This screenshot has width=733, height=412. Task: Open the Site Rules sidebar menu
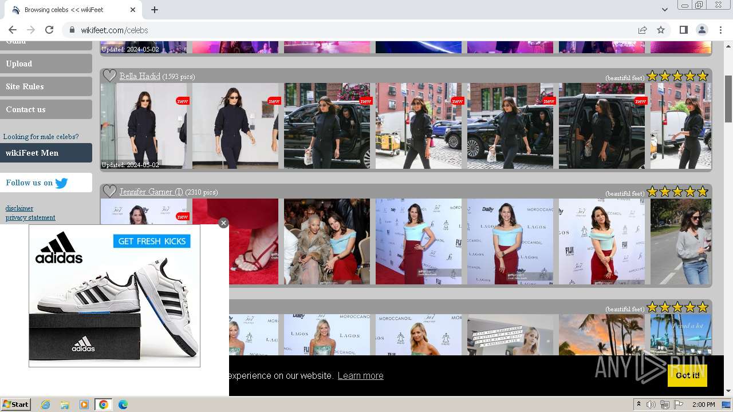click(46, 86)
